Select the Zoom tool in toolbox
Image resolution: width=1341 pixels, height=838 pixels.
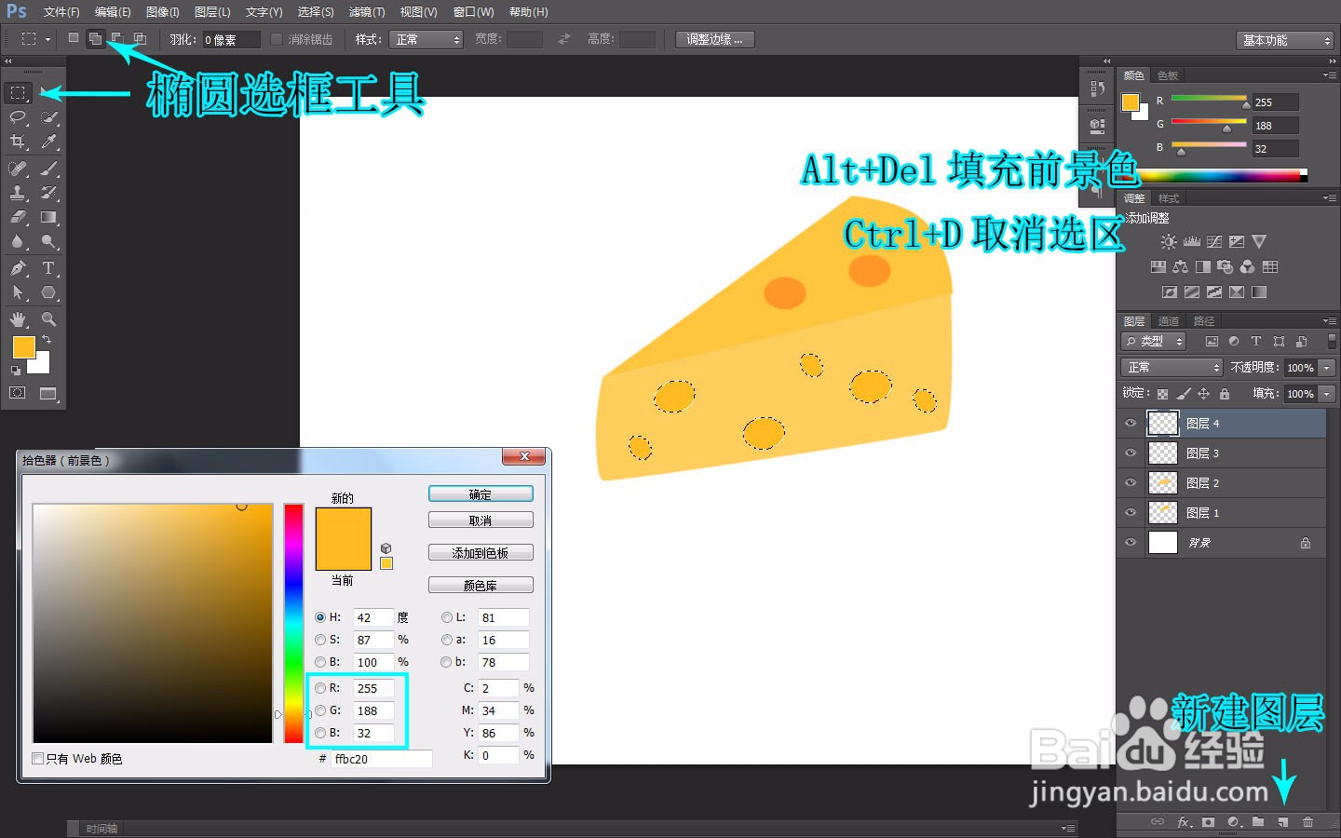click(48, 318)
